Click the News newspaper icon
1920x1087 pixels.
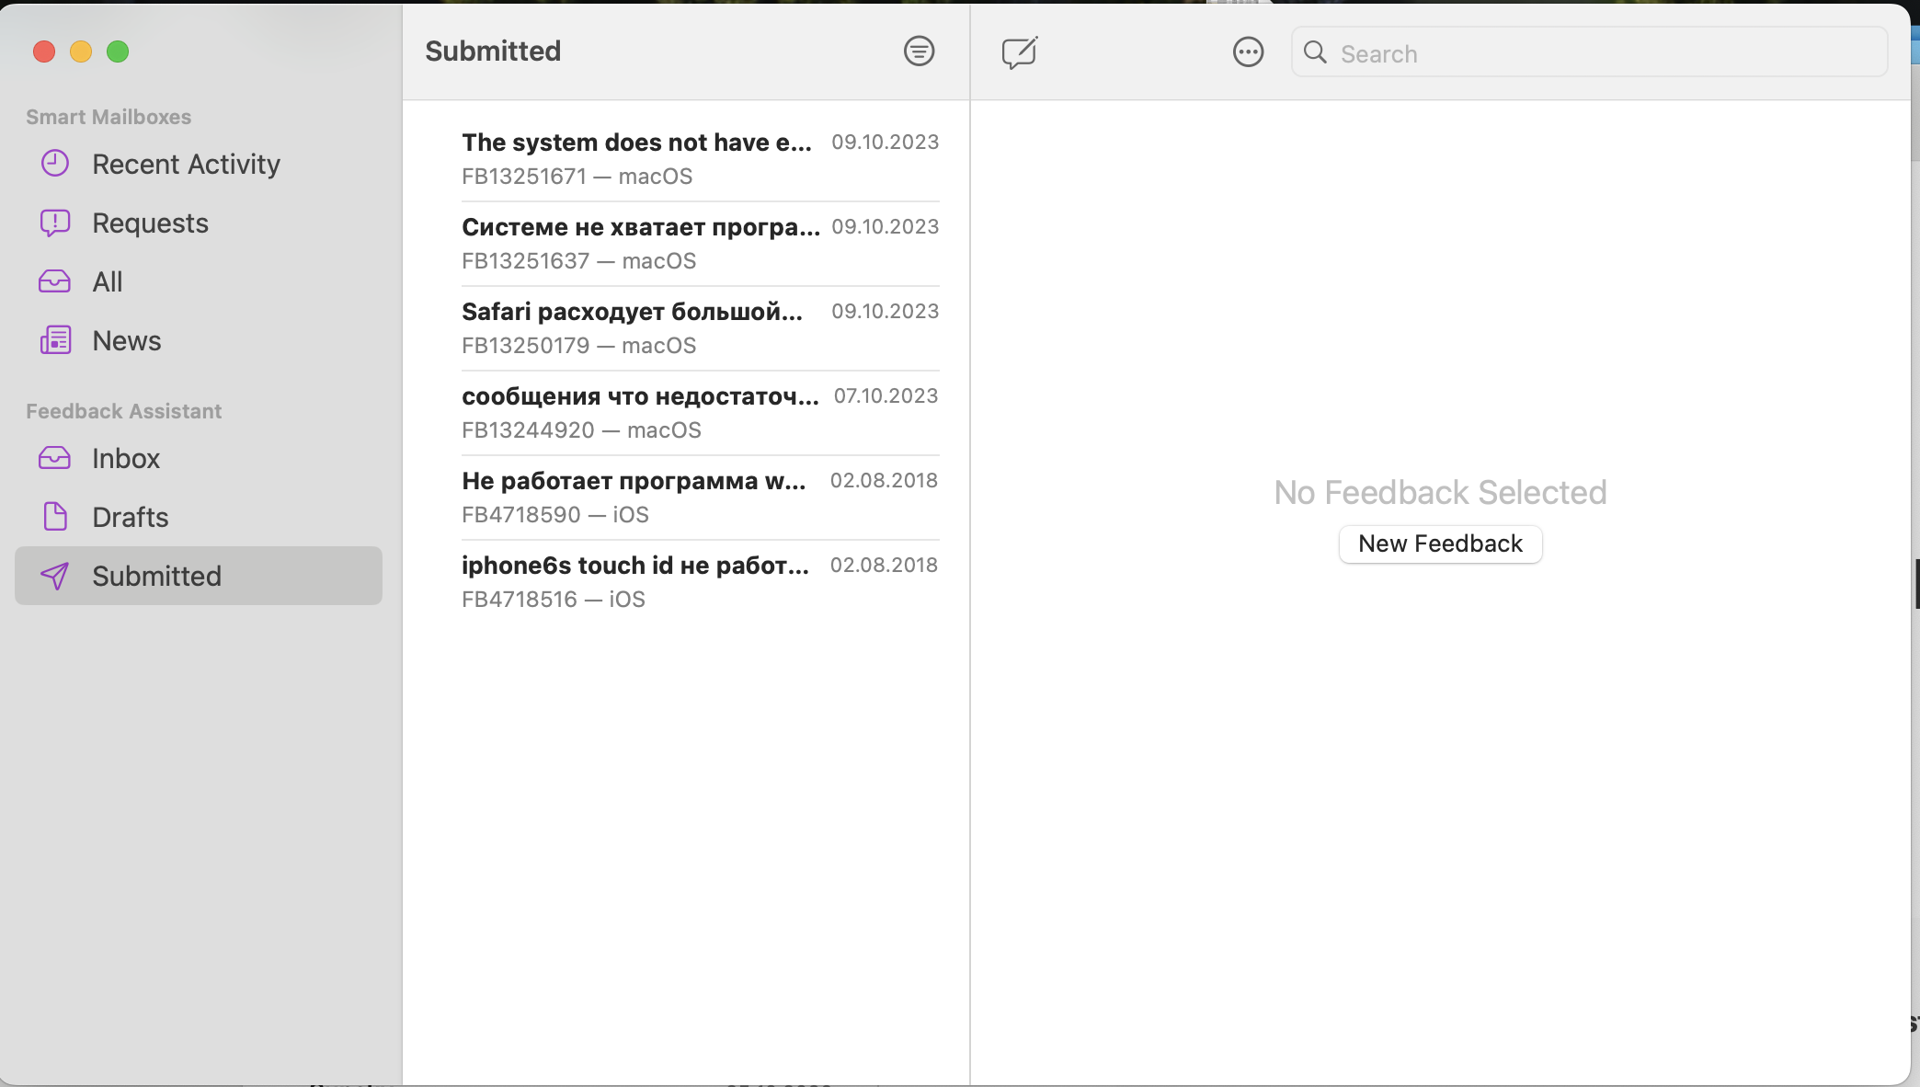[55, 340]
